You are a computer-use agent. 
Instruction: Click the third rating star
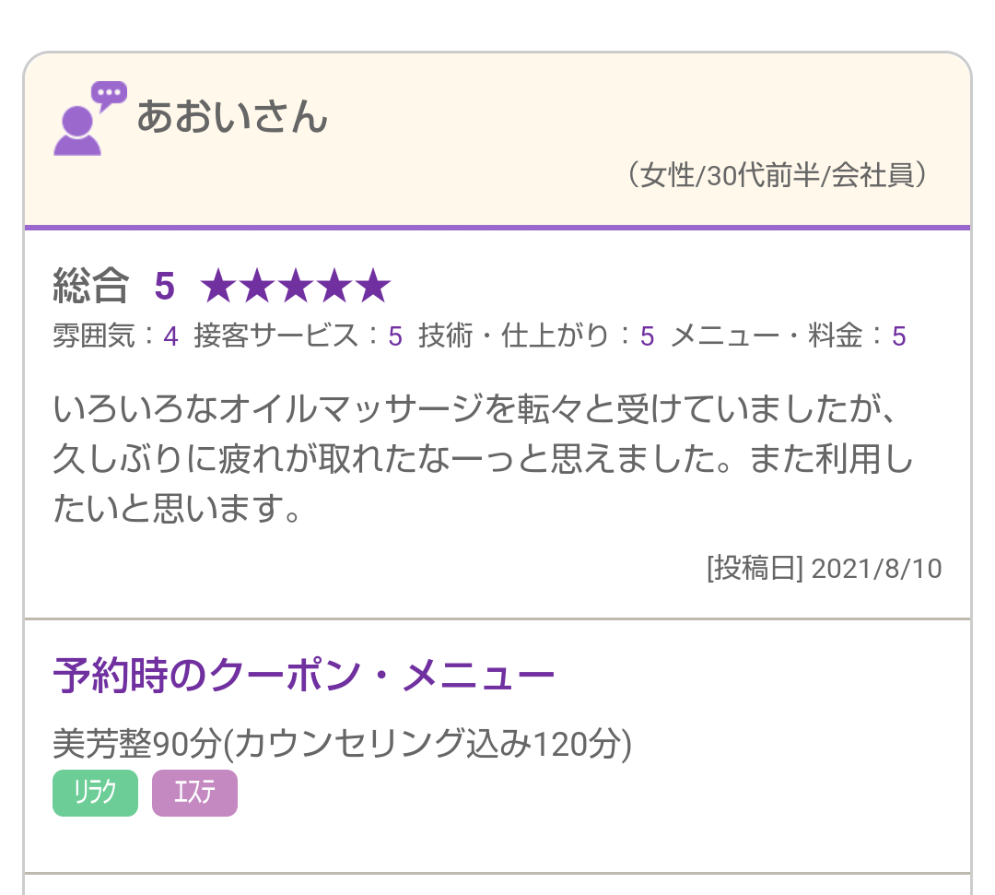point(296,288)
